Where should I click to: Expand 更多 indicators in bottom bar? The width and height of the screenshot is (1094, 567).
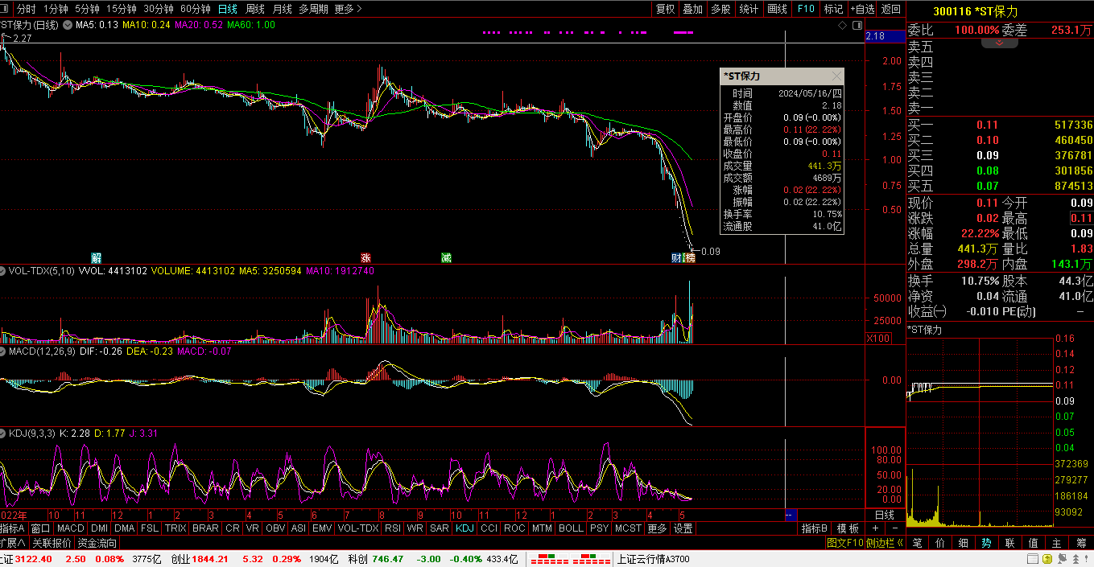pos(658,528)
